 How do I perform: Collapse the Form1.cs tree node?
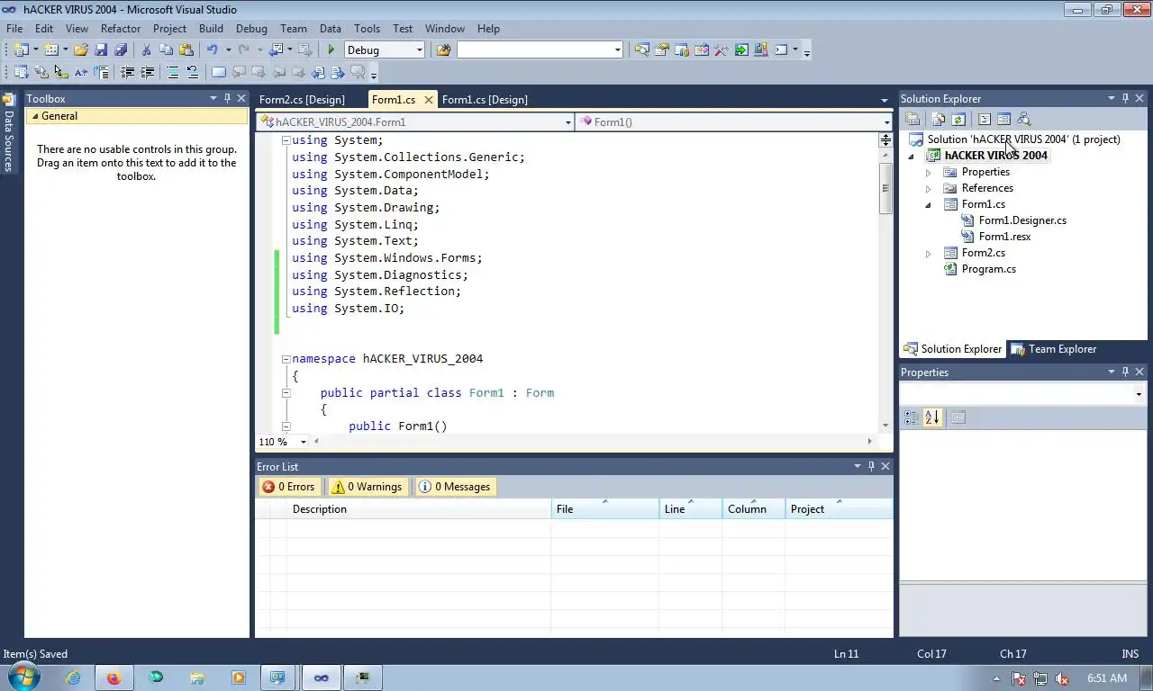(x=929, y=204)
